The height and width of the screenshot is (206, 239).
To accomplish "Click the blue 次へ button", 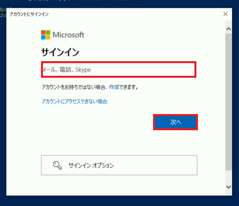I will 176,122.
